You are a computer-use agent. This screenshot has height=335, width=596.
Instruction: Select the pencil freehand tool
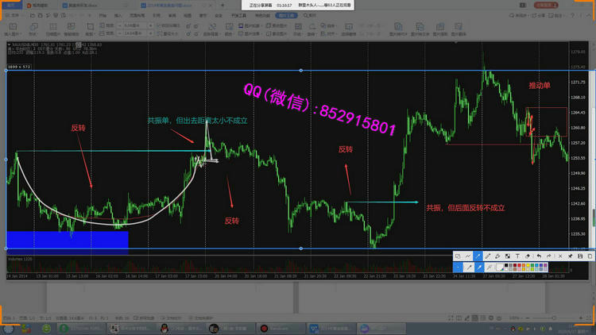pyautogui.click(x=487, y=256)
